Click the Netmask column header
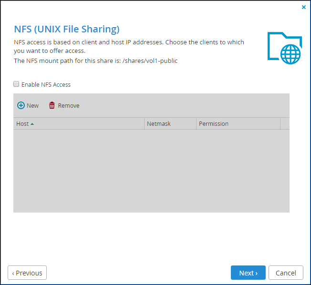The height and width of the screenshot is (285, 311). [x=170, y=123]
